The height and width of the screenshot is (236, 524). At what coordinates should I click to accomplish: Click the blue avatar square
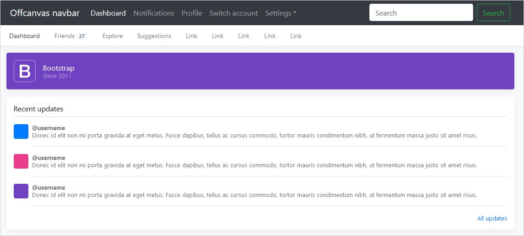21,132
